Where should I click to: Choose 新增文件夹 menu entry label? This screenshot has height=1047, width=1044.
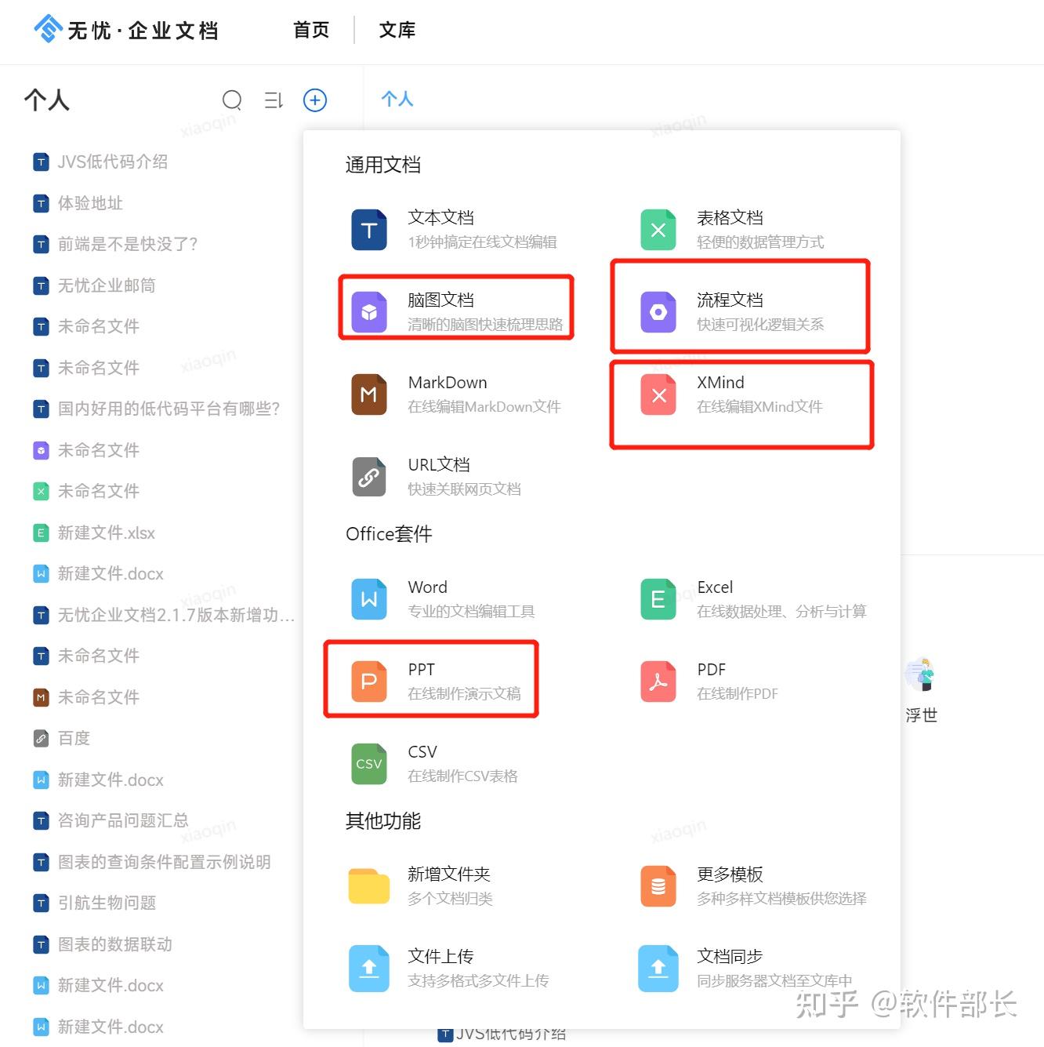click(449, 874)
